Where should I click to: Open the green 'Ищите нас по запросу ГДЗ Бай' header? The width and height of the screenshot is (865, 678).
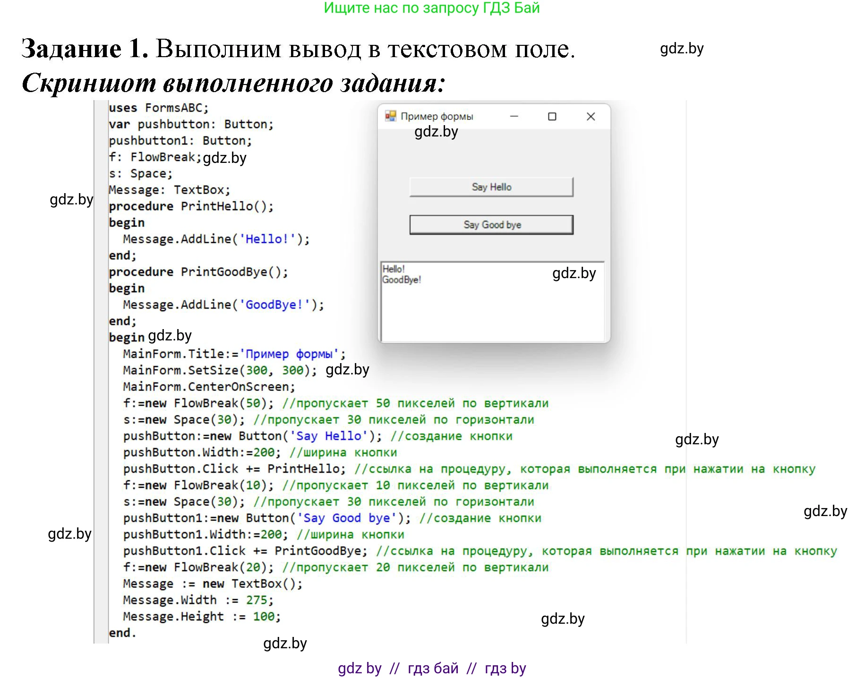[x=431, y=8]
